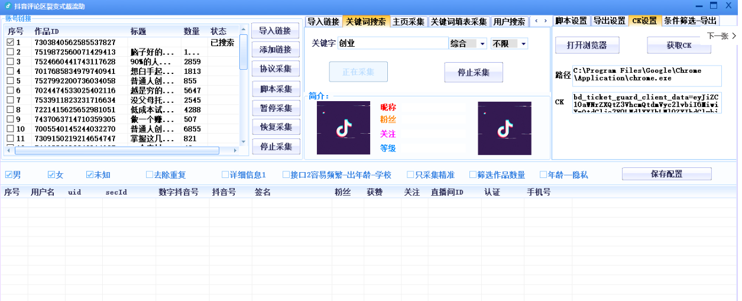Click the 添加链接 button

point(276,50)
